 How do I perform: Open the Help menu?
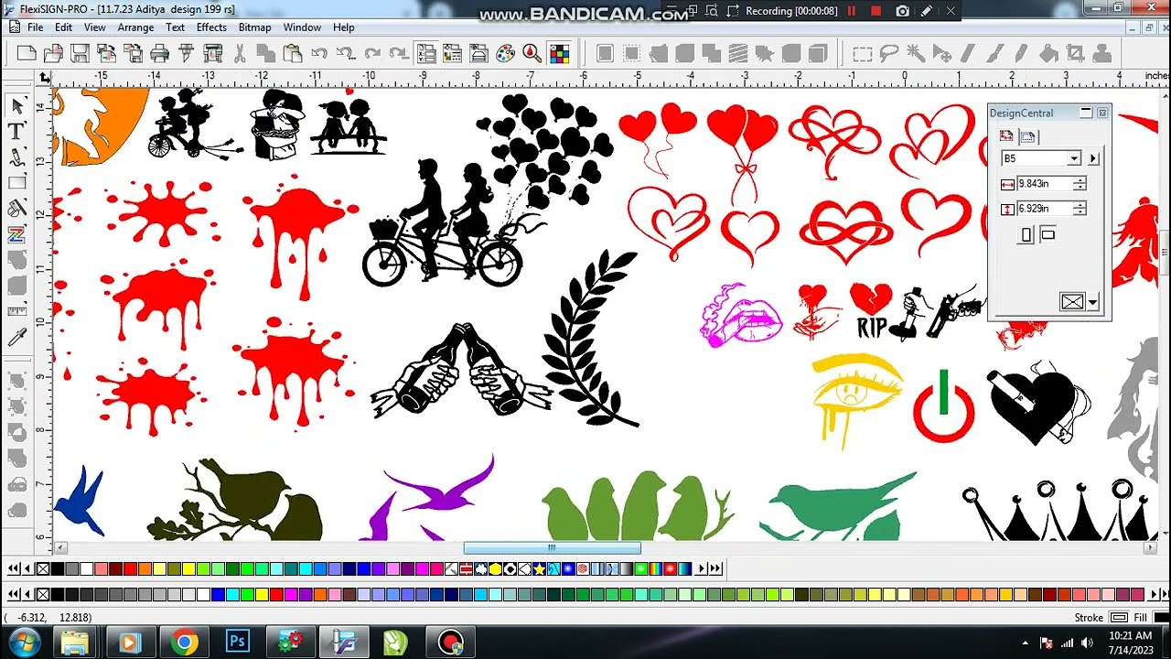pyautogui.click(x=344, y=27)
